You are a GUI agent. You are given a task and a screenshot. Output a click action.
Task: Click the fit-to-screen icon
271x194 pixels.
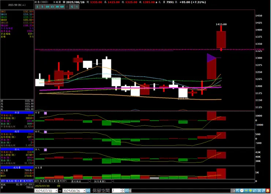(x=259, y=191)
